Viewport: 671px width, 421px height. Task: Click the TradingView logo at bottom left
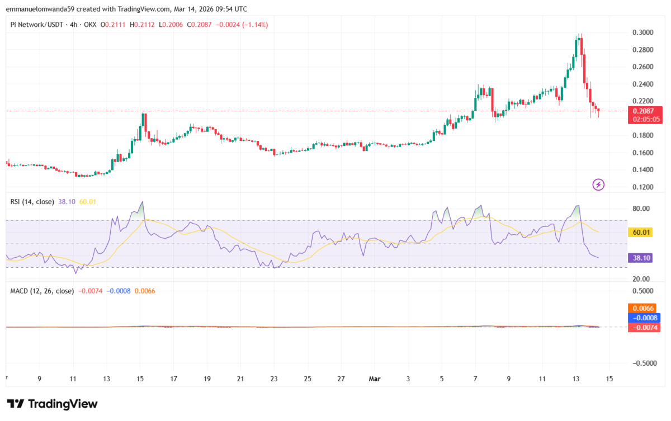tap(52, 404)
